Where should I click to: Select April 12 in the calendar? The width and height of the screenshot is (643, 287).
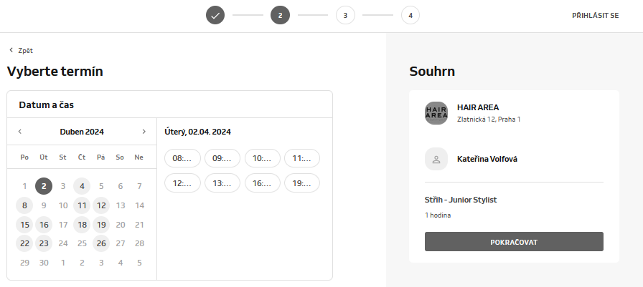point(101,205)
